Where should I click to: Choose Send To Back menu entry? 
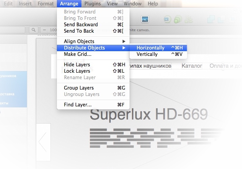pyautogui.click(x=93, y=31)
